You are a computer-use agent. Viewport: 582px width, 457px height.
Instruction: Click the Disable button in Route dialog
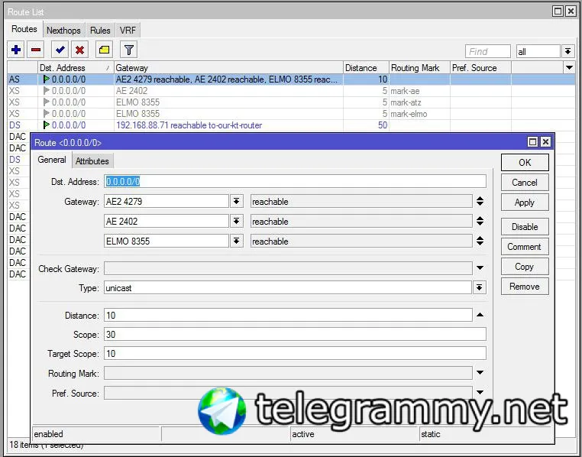(525, 227)
